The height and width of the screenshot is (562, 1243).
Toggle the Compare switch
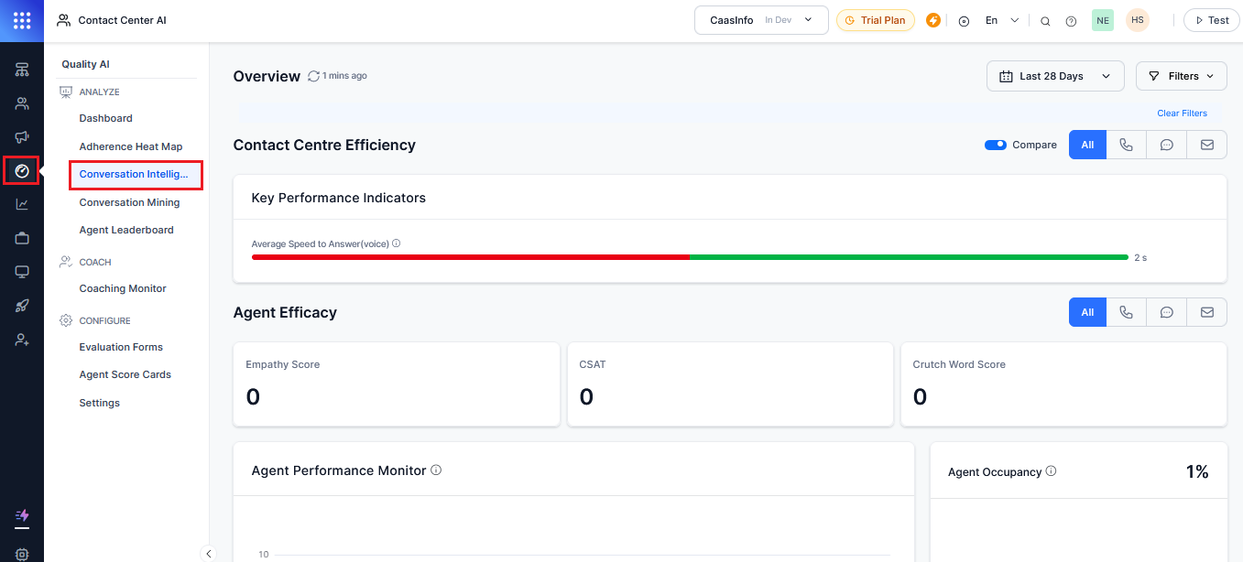995,145
